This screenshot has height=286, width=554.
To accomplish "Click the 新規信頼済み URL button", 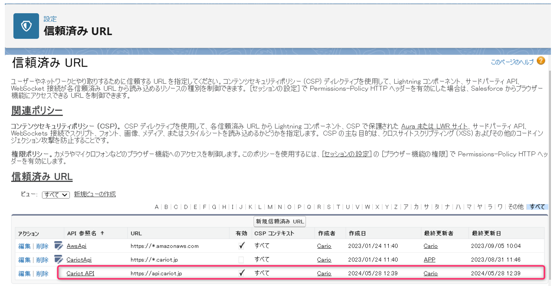I will click(x=280, y=221).
